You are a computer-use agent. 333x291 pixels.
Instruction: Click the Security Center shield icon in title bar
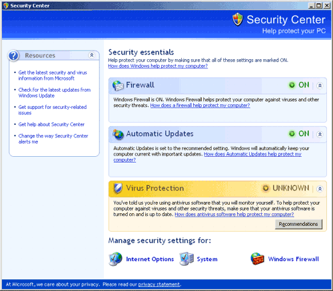pyautogui.click(x=6, y=5)
